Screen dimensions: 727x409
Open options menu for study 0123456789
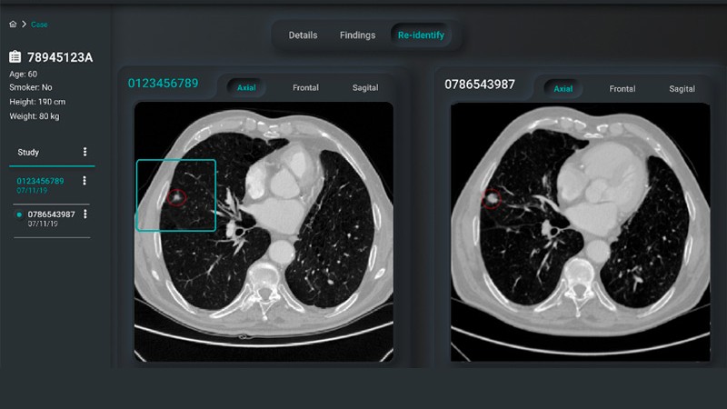pos(85,181)
